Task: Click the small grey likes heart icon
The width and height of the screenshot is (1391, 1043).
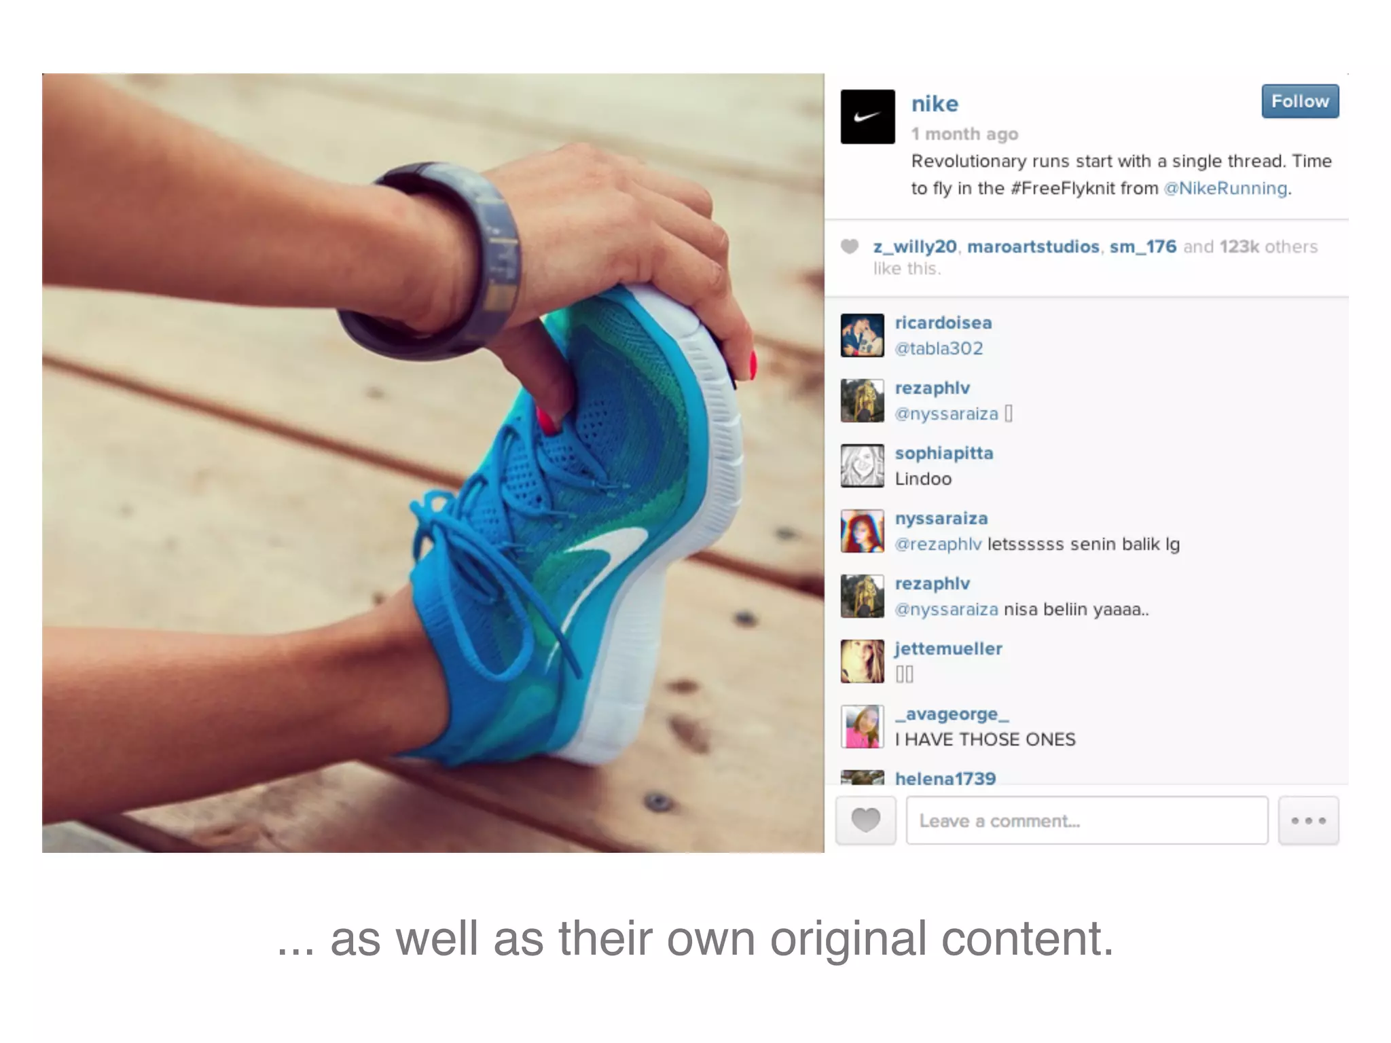Action: (x=849, y=246)
